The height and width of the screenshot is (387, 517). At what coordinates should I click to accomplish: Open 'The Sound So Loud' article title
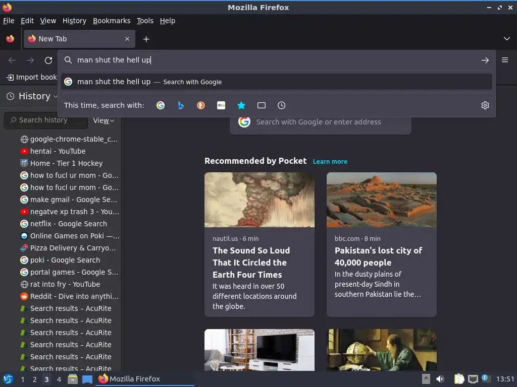click(251, 263)
